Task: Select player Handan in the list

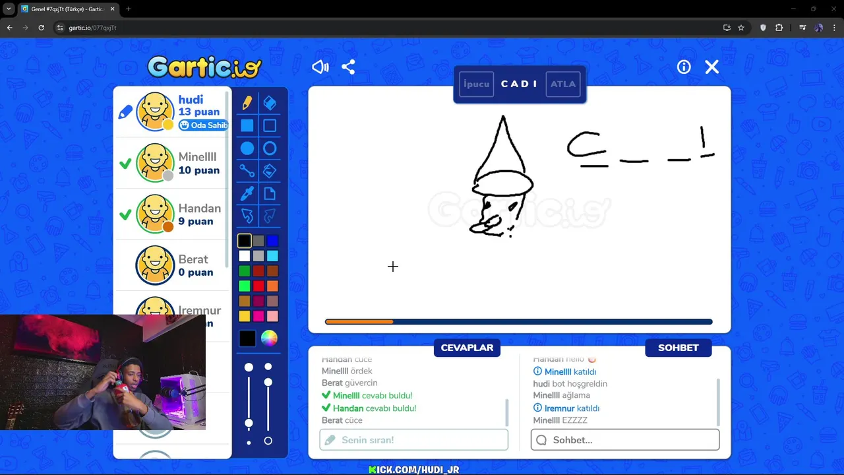Action: pos(173,214)
